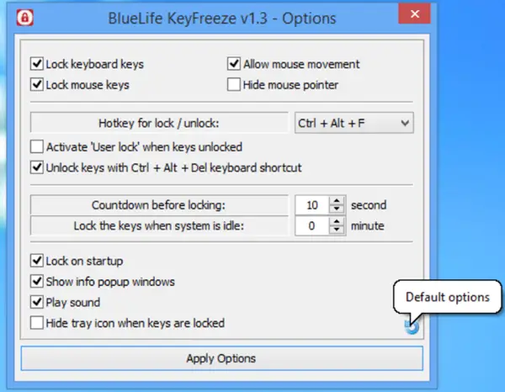Viewport: 505px width, 392px height.
Task: Toggle Show info popup windows
Action: pos(37,281)
